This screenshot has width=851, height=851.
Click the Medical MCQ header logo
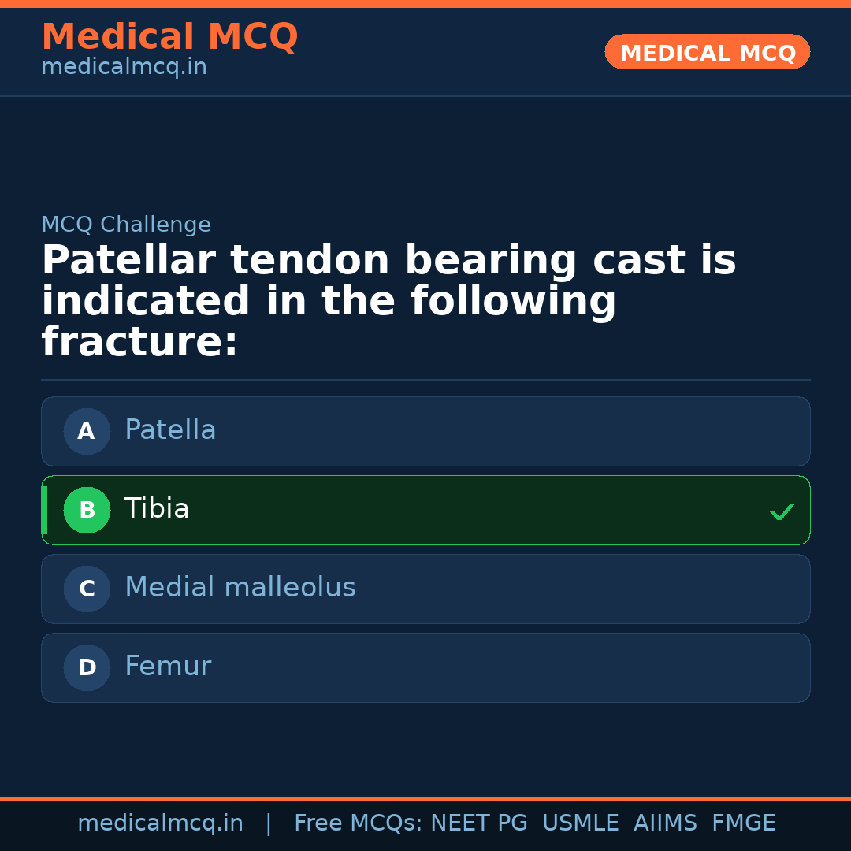coord(169,37)
